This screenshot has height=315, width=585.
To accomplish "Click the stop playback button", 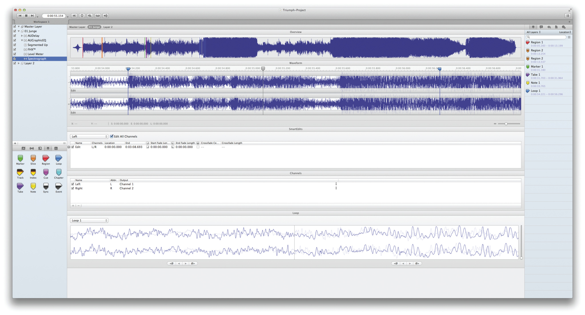I will (26, 16).
